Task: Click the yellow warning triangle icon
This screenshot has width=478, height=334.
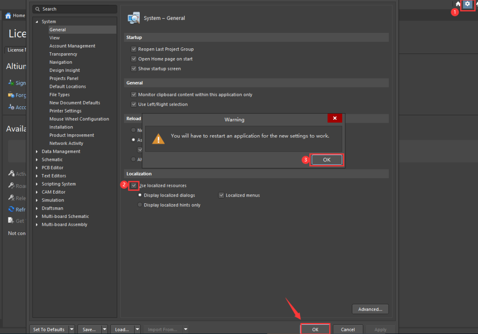Action: pyautogui.click(x=158, y=139)
